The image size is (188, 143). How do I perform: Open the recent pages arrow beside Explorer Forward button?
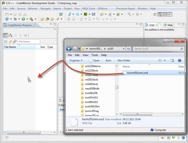79,49
